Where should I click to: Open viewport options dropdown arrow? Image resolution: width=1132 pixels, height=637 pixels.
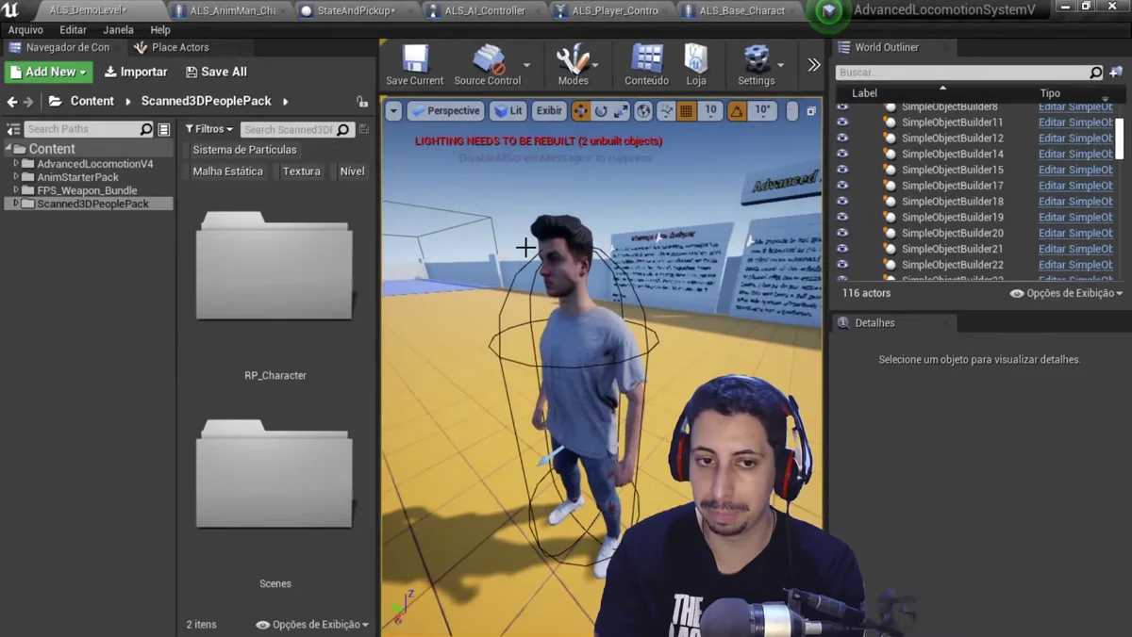pos(394,111)
